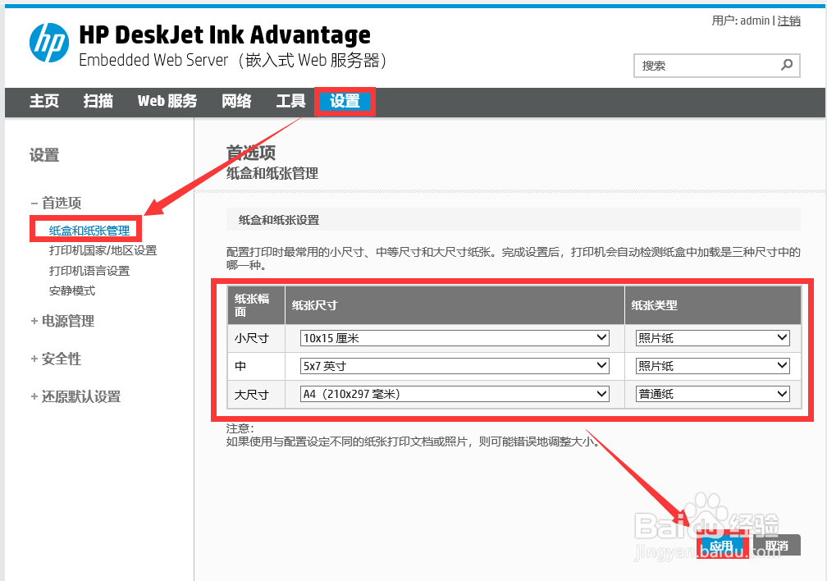The width and height of the screenshot is (827, 581).
Task: Click the search magnifier icon
Action: point(786,65)
